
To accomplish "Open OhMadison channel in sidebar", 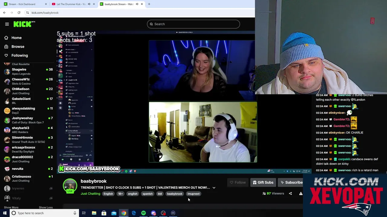I will (x=28, y=91).
